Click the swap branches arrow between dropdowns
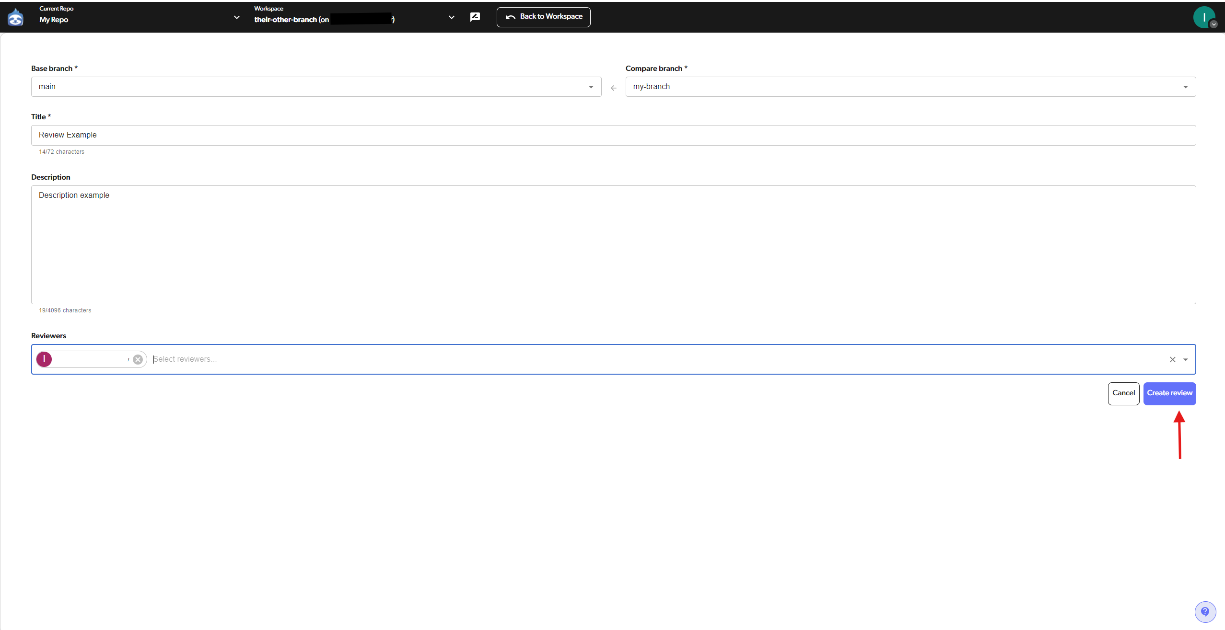This screenshot has width=1225, height=630. (614, 88)
